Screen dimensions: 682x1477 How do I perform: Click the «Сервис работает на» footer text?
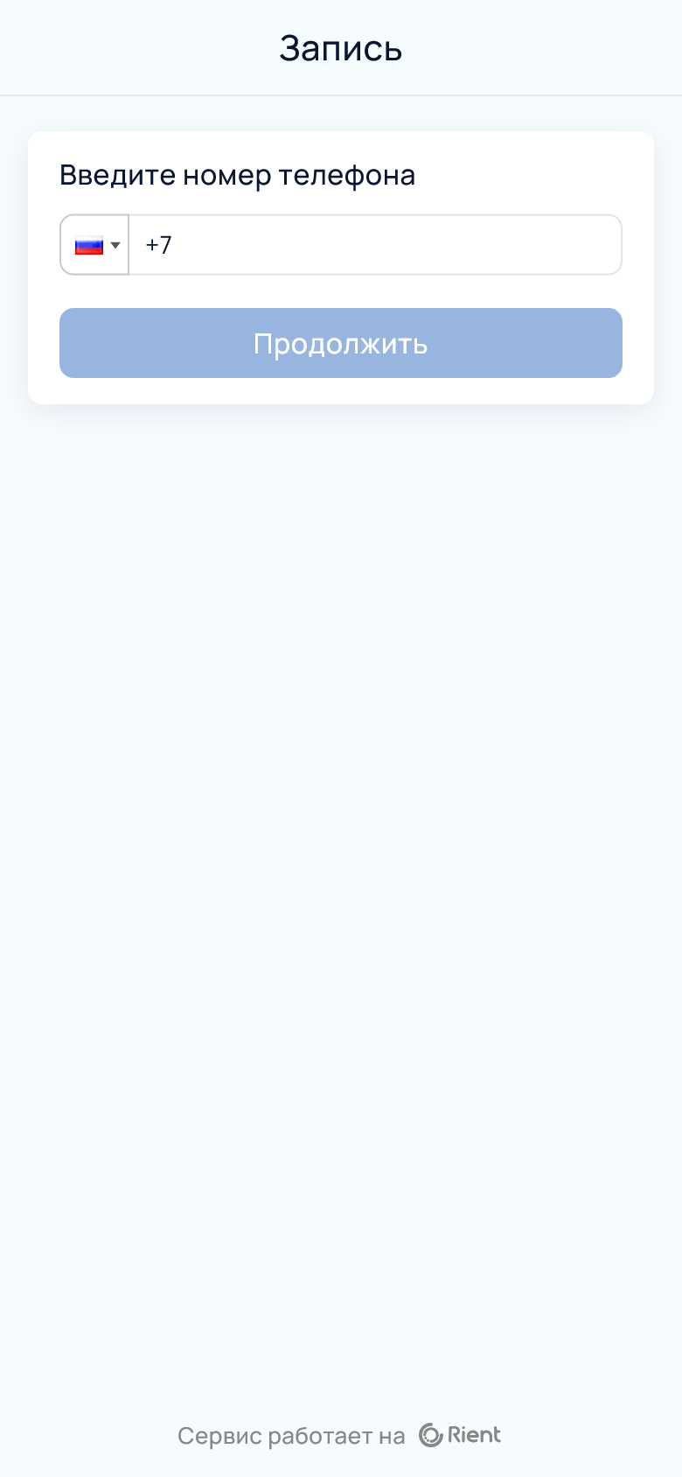[x=291, y=1436]
